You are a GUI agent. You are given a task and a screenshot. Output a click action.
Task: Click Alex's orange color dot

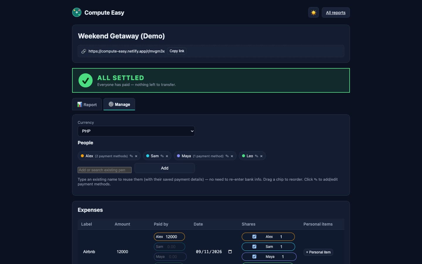coord(82,156)
